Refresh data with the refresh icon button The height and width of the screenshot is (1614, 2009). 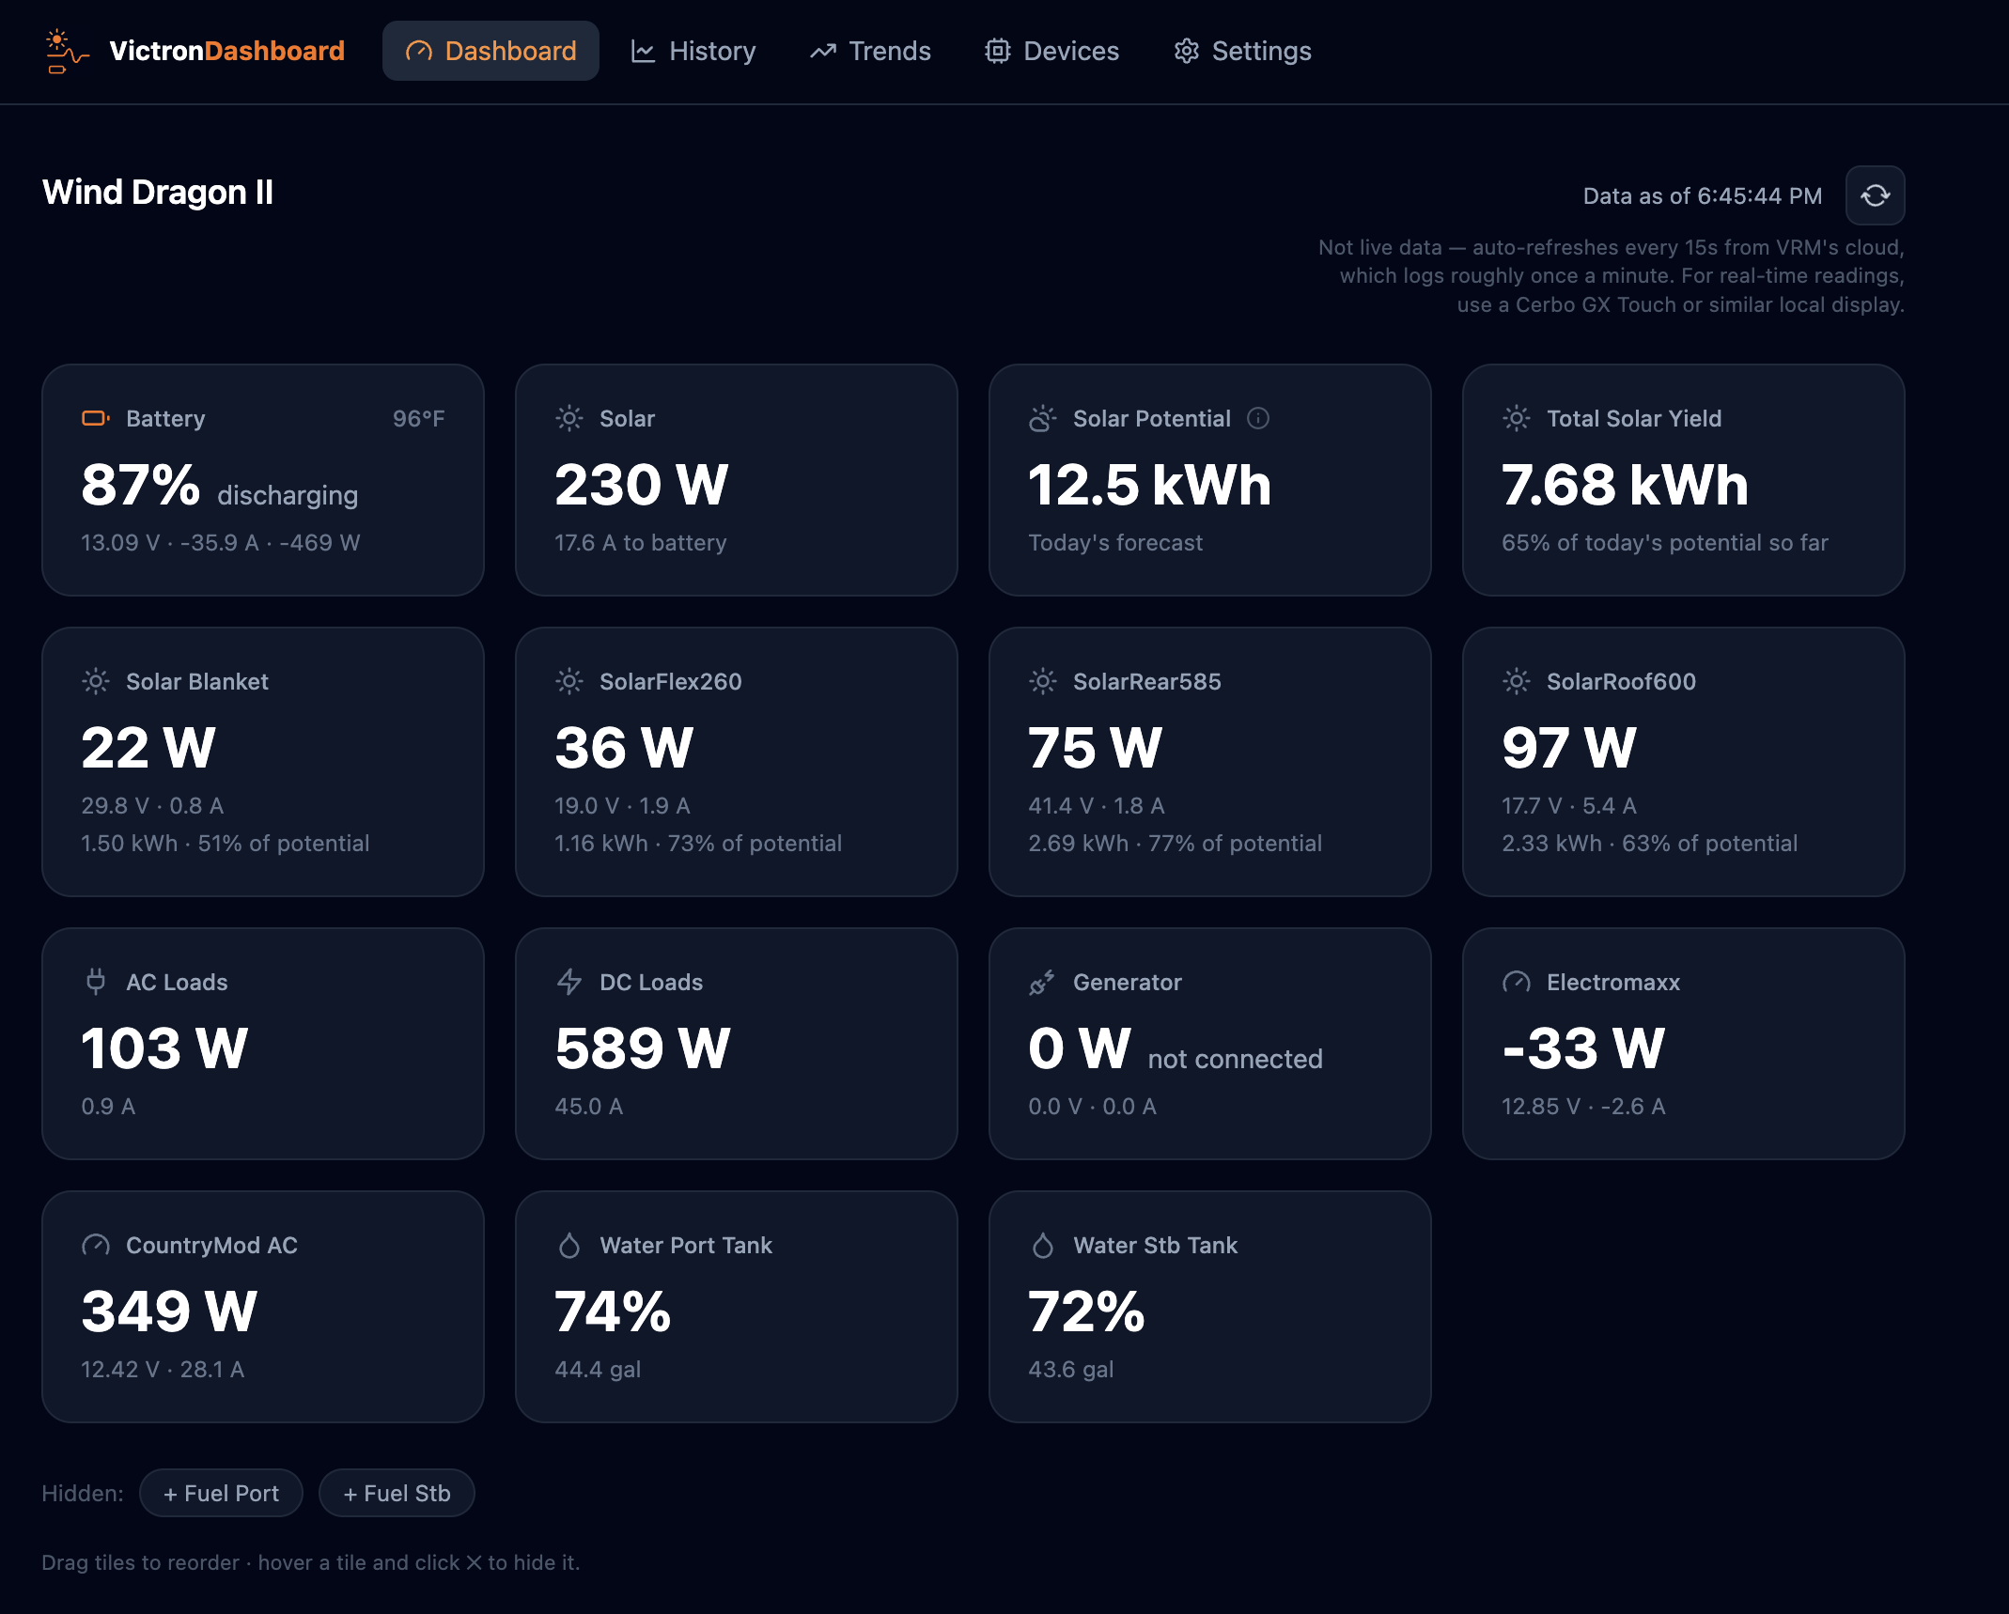coord(1875,195)
